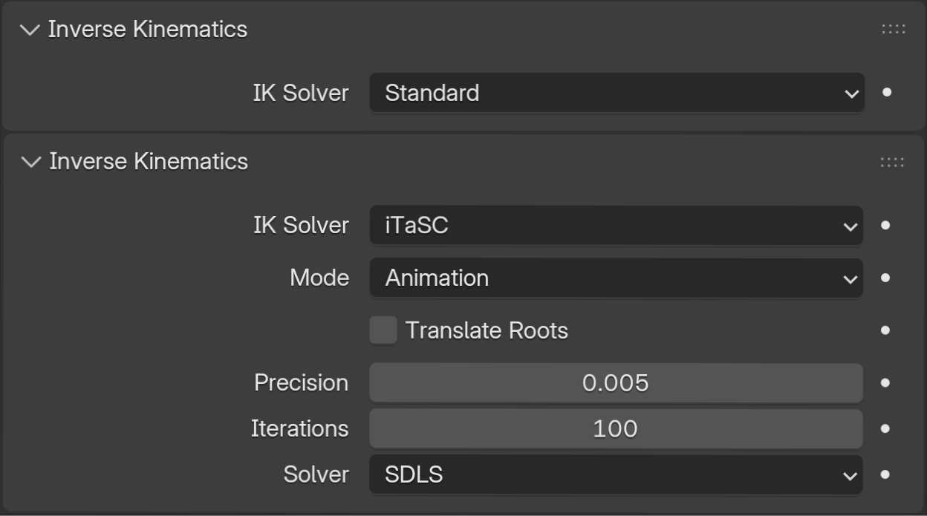Open the Animation mode dropdown

617,278
